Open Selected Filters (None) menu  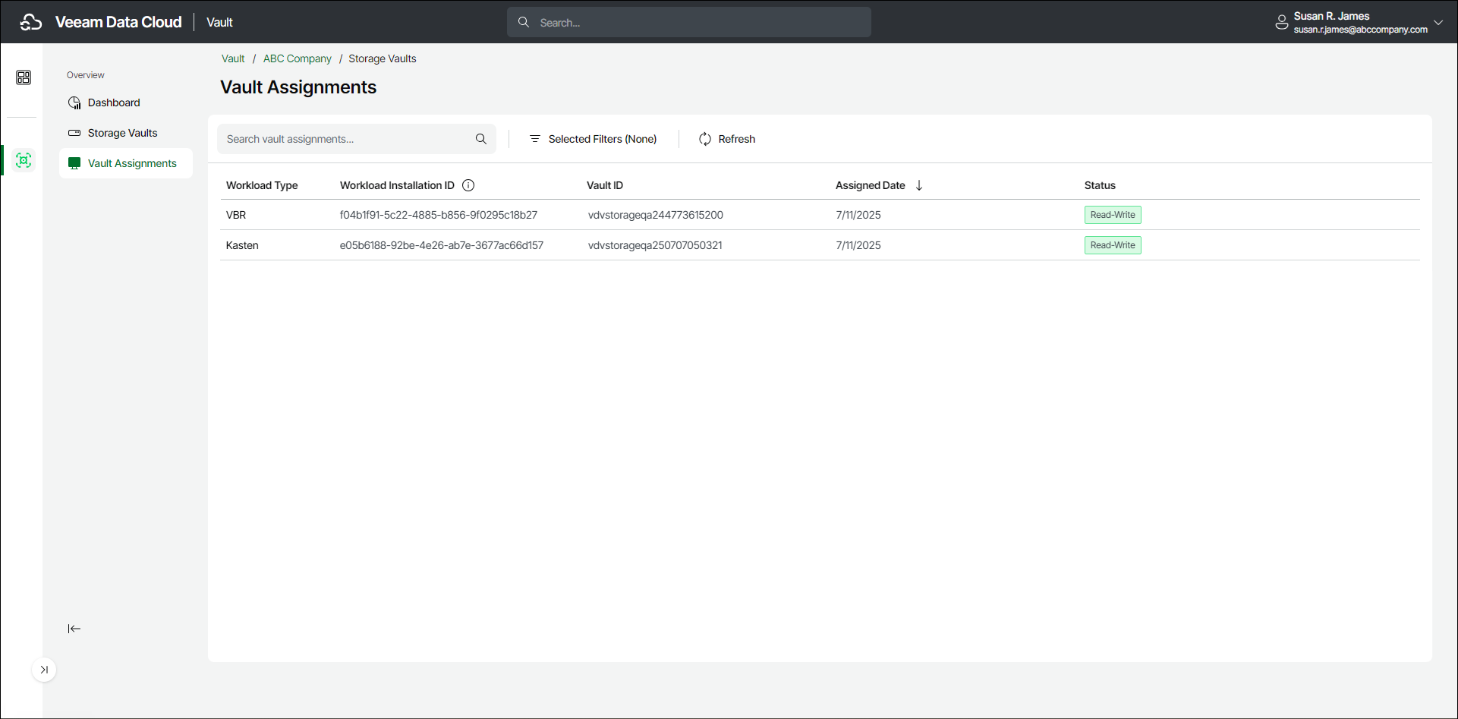coord(593,139)
